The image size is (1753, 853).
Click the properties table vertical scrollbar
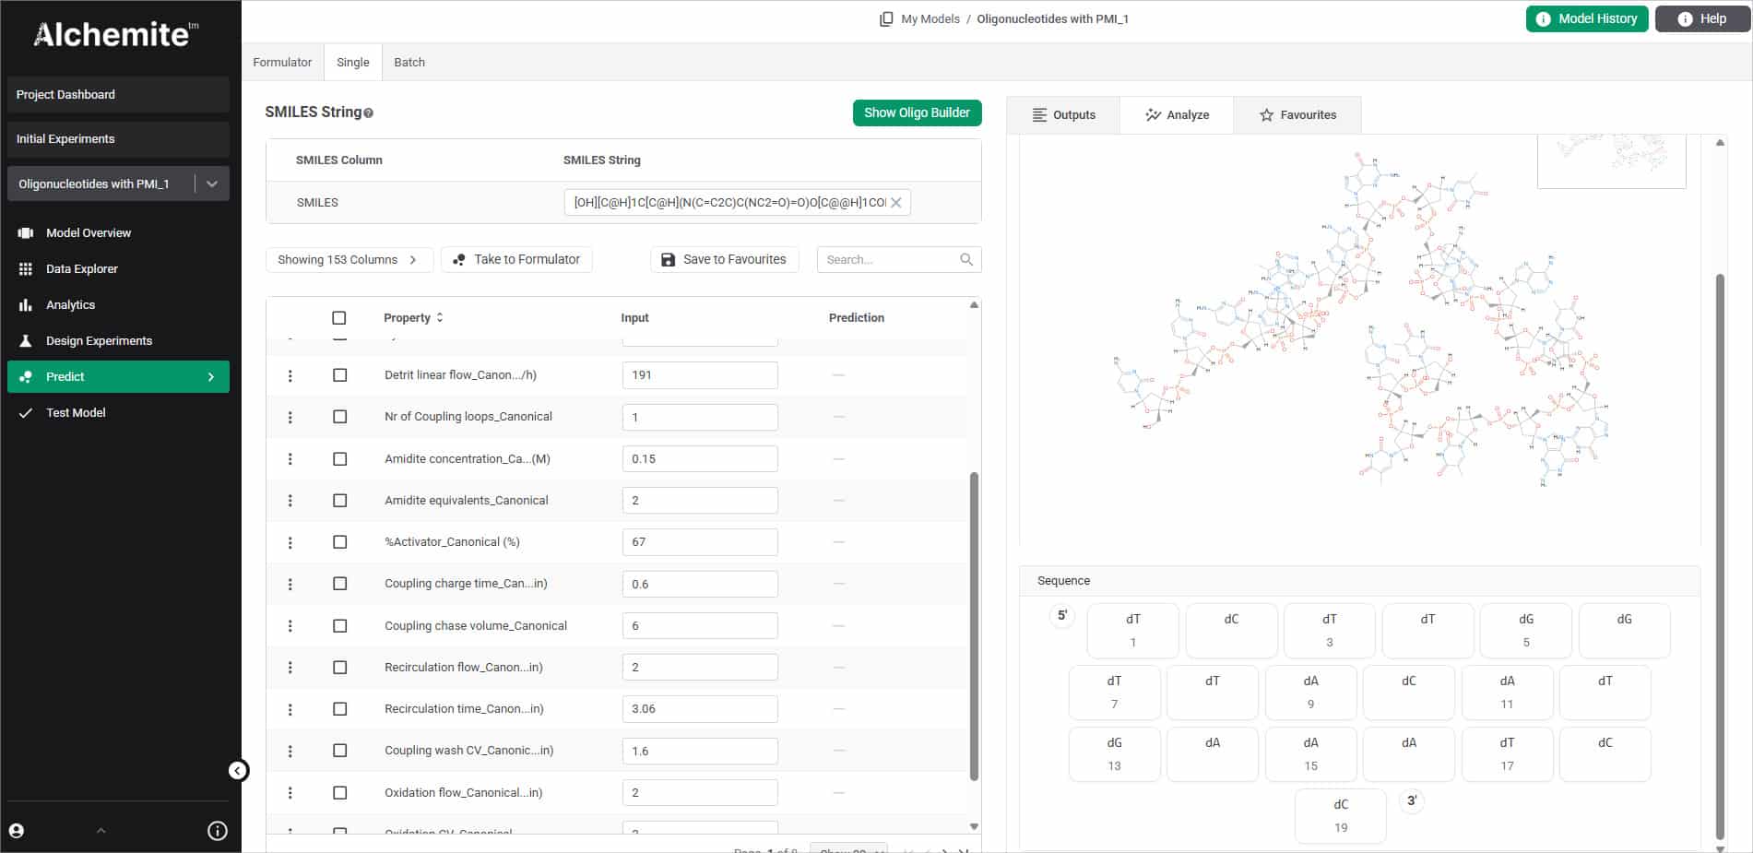[974, 627]
